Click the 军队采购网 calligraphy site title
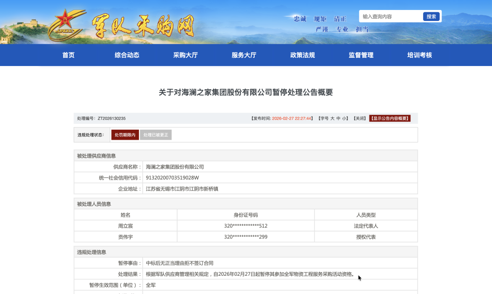Screen dimensions: 492x294 [x=143, y=26]
